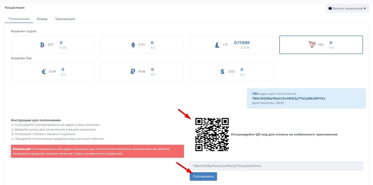Click the wallet address input field
This screenshot has width=373, height=185.
coord(276,166)
